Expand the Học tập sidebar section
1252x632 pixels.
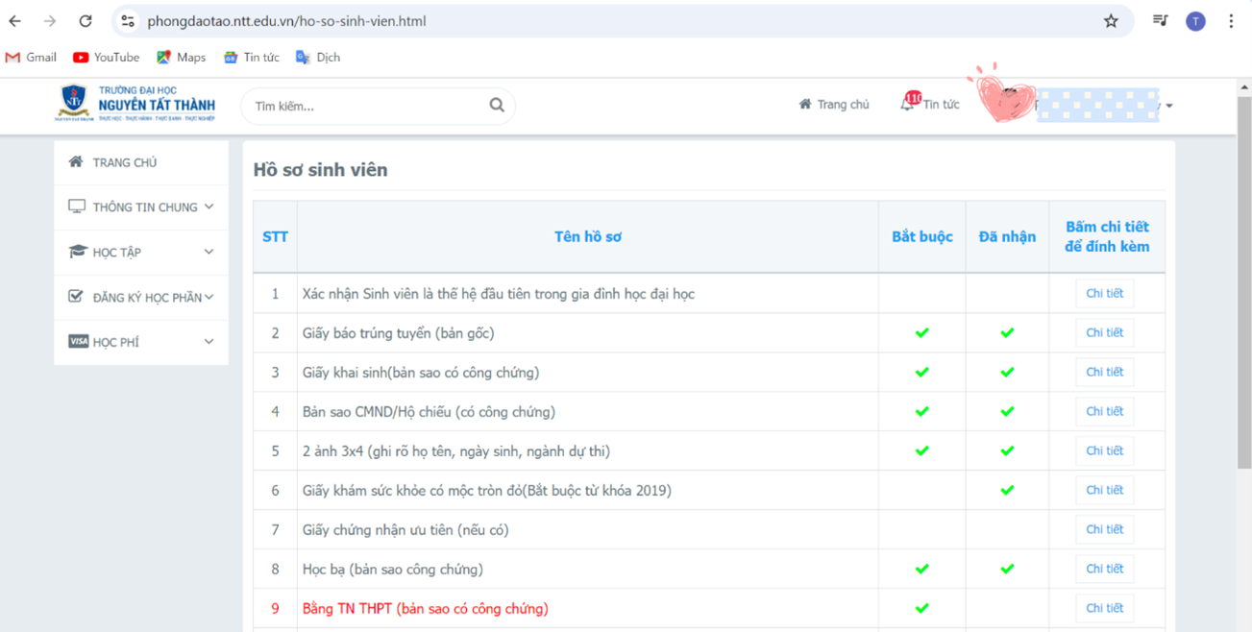pos(141,253)
